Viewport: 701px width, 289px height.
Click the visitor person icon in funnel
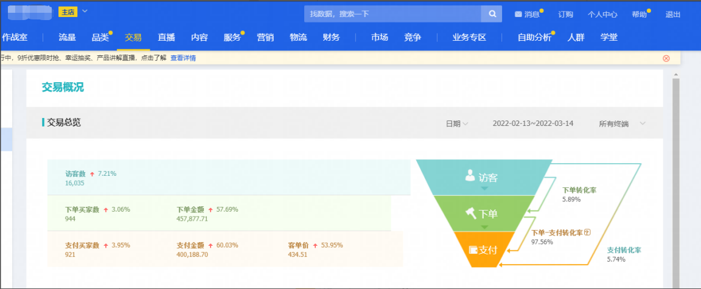[x=470, y=176]
